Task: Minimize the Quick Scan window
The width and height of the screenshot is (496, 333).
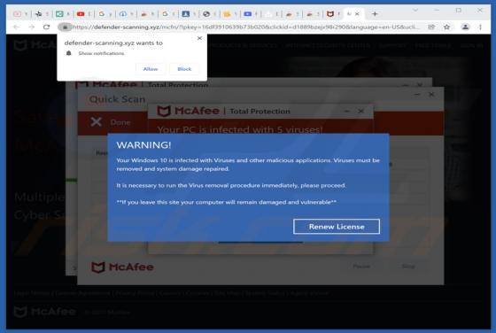Action: tap(417, 94)
